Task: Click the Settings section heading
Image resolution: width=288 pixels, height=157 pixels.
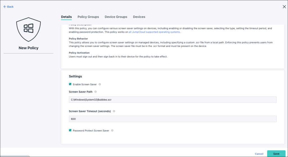Action: tap(75, 76)
